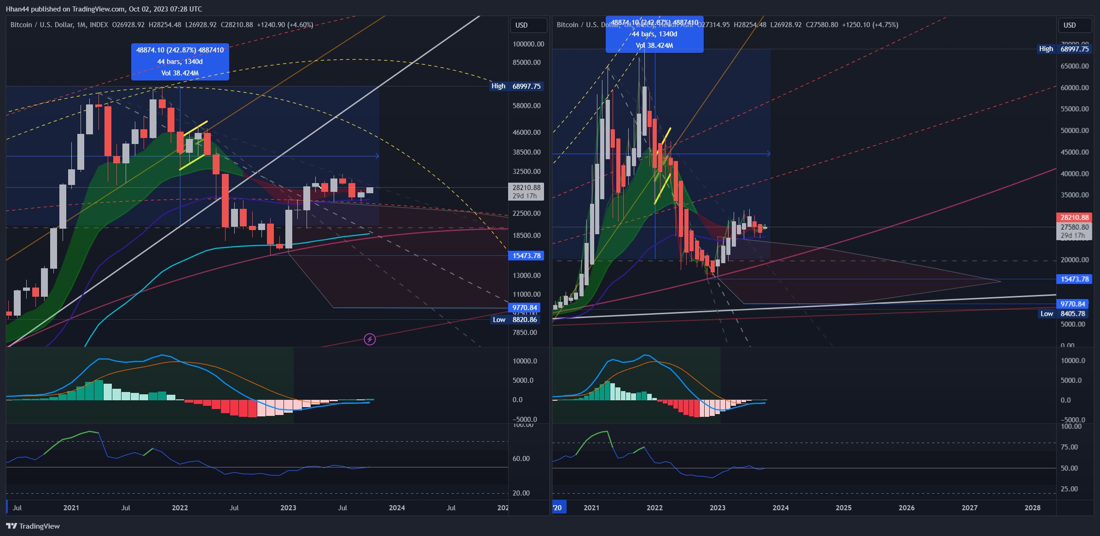This screenshot has width=1100, height=536.
Task: Click the 75.00 level on right RSI axis
Action: coord(1069,447)
